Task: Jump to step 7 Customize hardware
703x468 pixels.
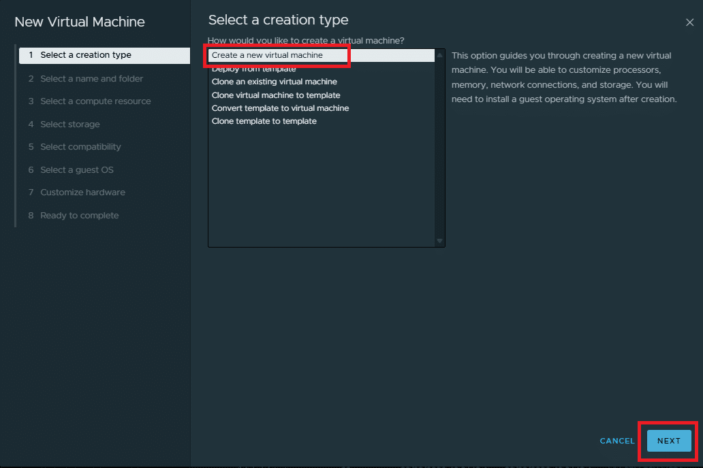Action: pyautogui.click(x=82, y=193)
